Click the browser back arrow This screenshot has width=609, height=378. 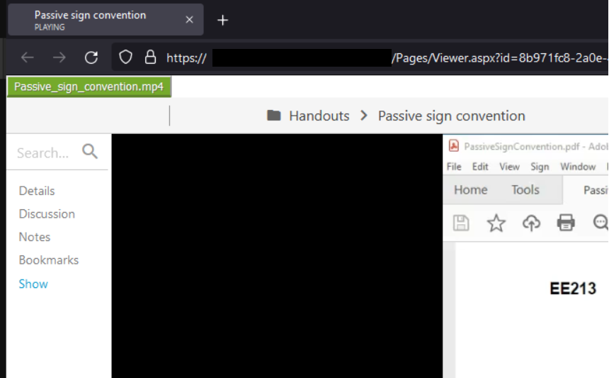(x=28, y=57)
